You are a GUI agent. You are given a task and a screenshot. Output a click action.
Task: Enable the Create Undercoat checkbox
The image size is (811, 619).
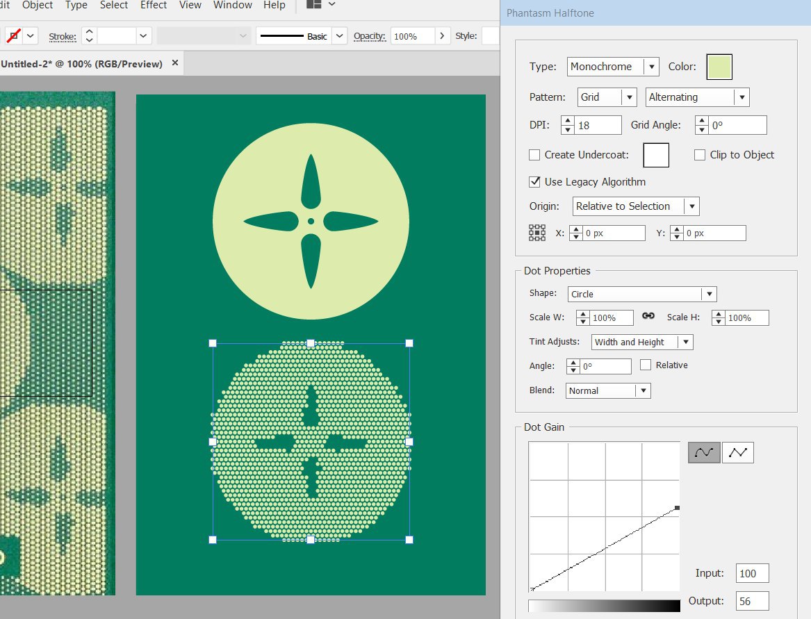tap(534, 155)
